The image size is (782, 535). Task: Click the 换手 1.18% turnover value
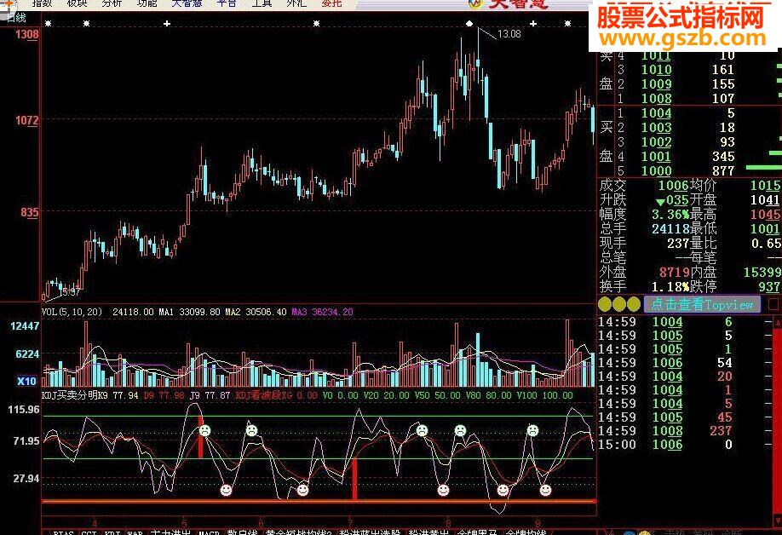670,287
